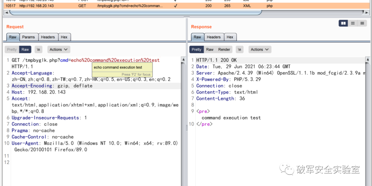Select Render view in Response editor
372x186 pixels.
[224, 49]
